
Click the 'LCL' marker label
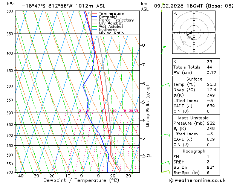pos(148,156)
